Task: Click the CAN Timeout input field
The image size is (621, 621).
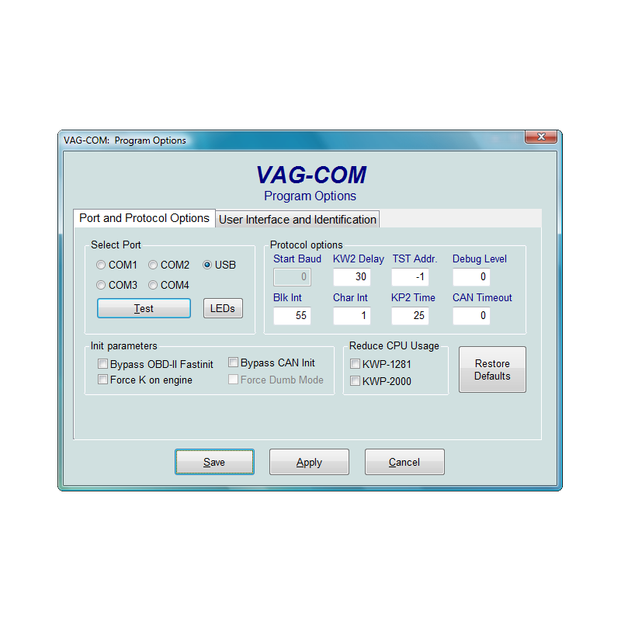Action: point(471,316)
